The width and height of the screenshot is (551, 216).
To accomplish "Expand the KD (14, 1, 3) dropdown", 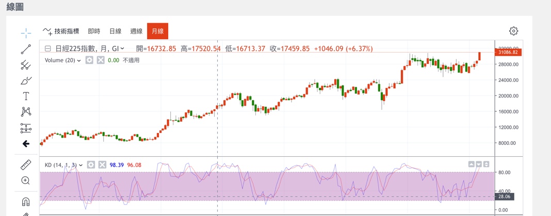I will coord(81,165).
